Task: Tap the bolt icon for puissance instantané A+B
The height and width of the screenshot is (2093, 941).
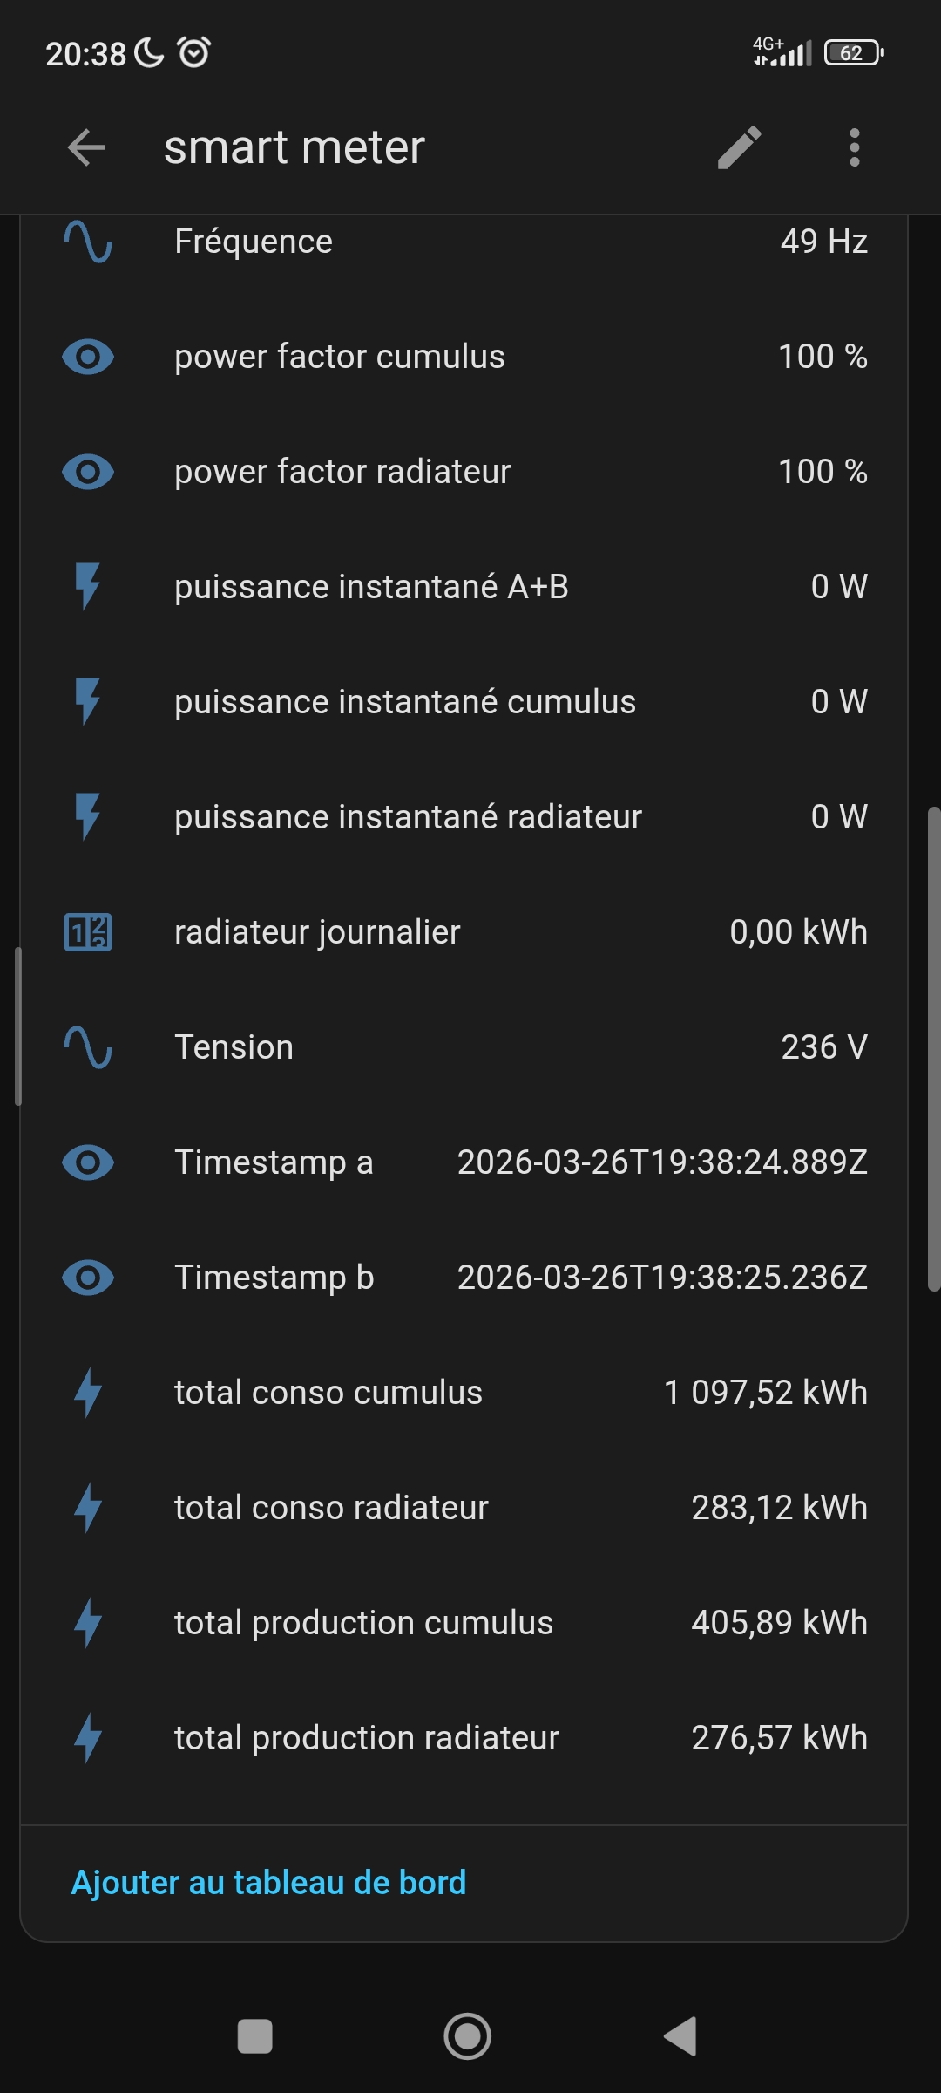Action: tap(88, 586)
